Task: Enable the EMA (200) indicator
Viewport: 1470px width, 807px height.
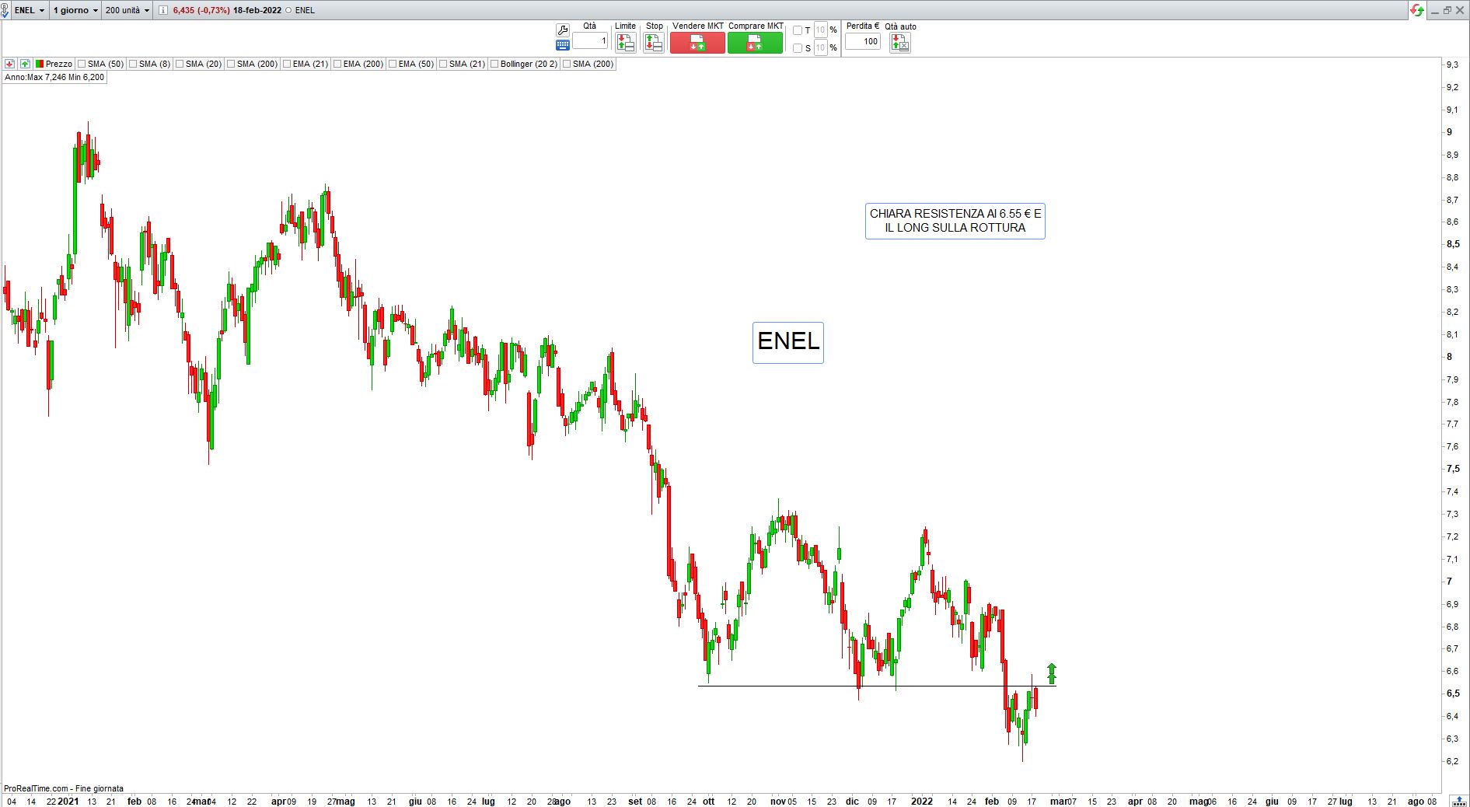Action: tap(337, 64)
